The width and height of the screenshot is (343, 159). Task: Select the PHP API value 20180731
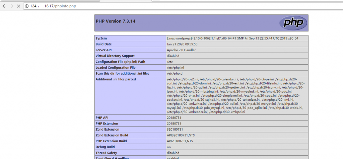174,118
